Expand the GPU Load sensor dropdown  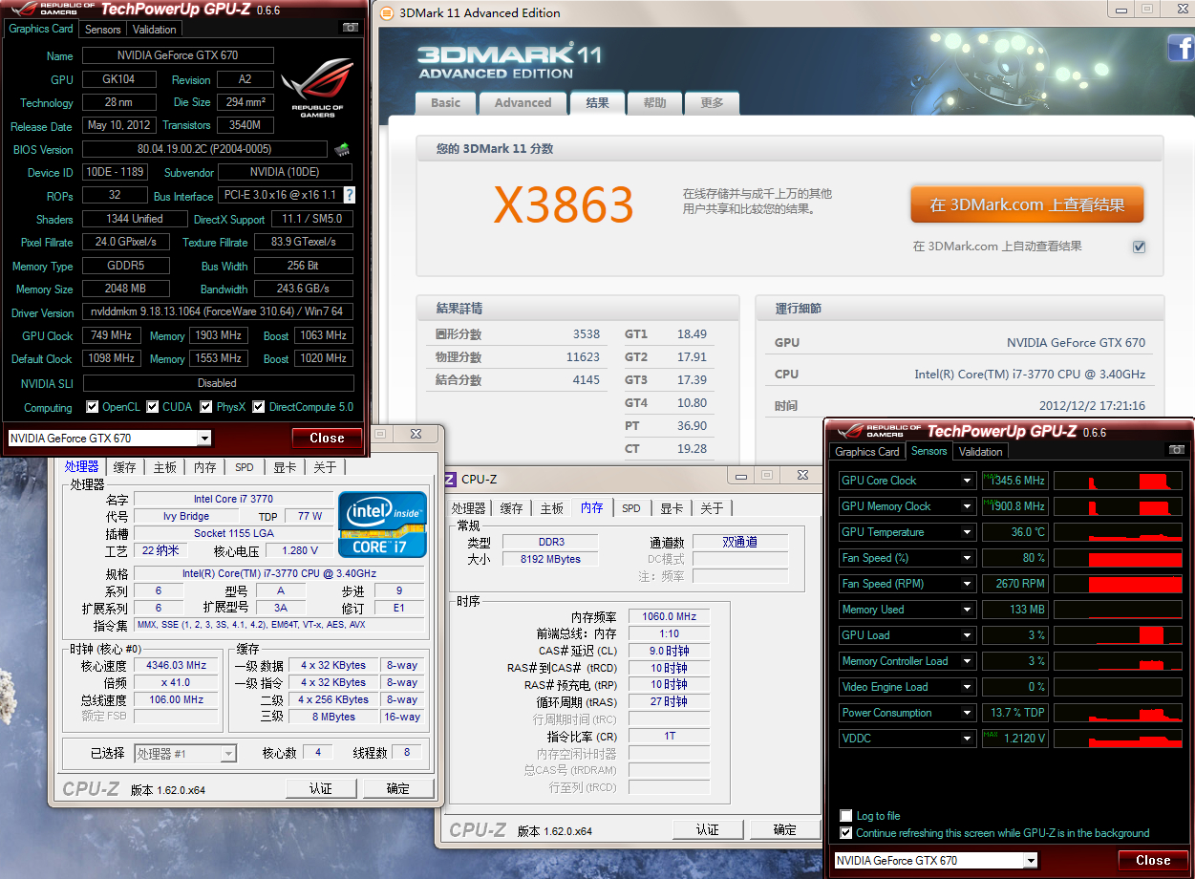[968, 635]
